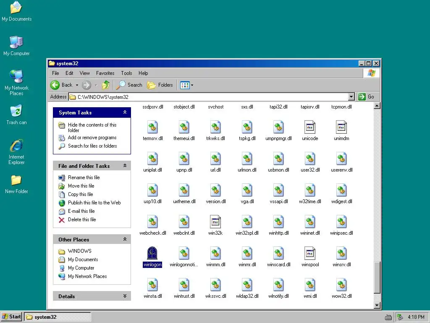Collapse the Other Places panel
The image size is (430, 323).
click(125, 239)
